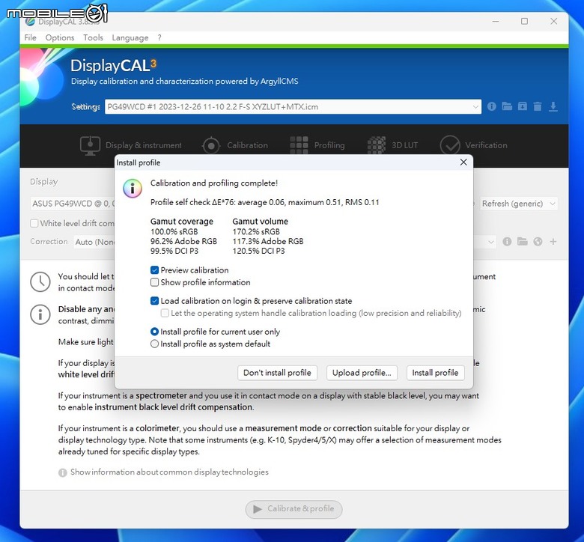Viewport: 584px width, 542px height.
Task: Click the Calibrate & profile button
Action: (x=293, y=509)
